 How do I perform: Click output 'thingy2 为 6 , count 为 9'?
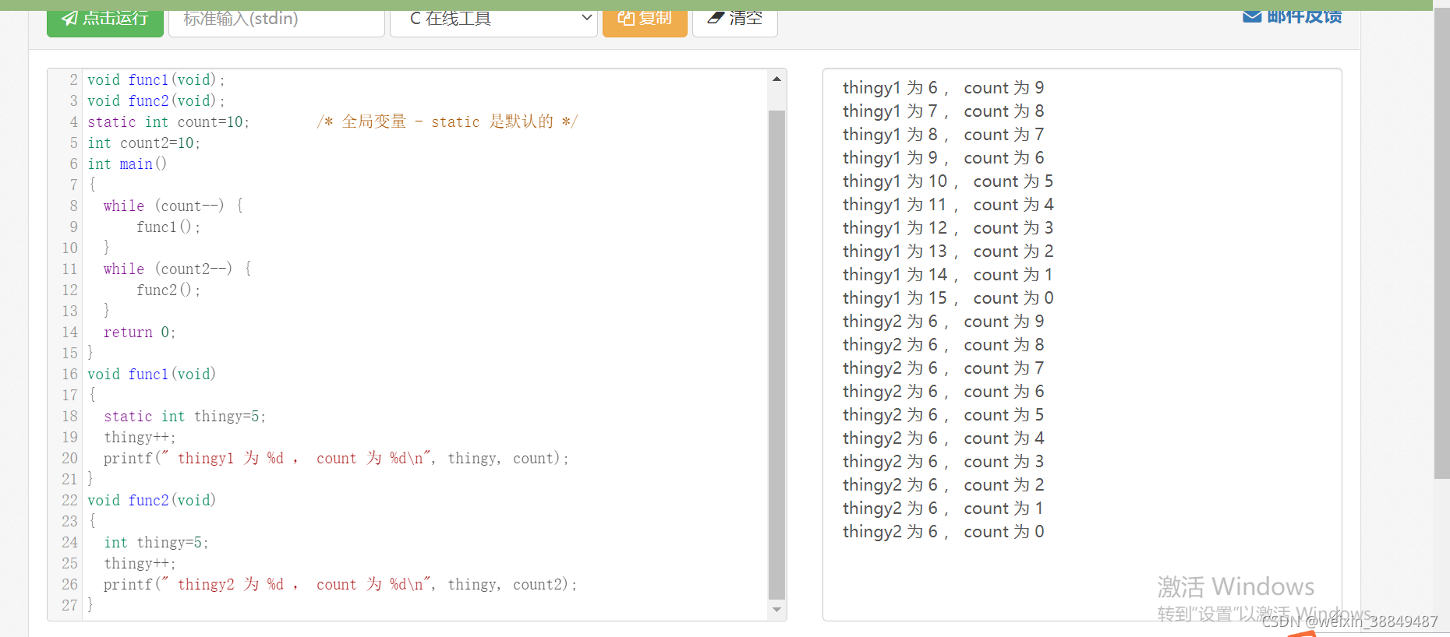943,321
